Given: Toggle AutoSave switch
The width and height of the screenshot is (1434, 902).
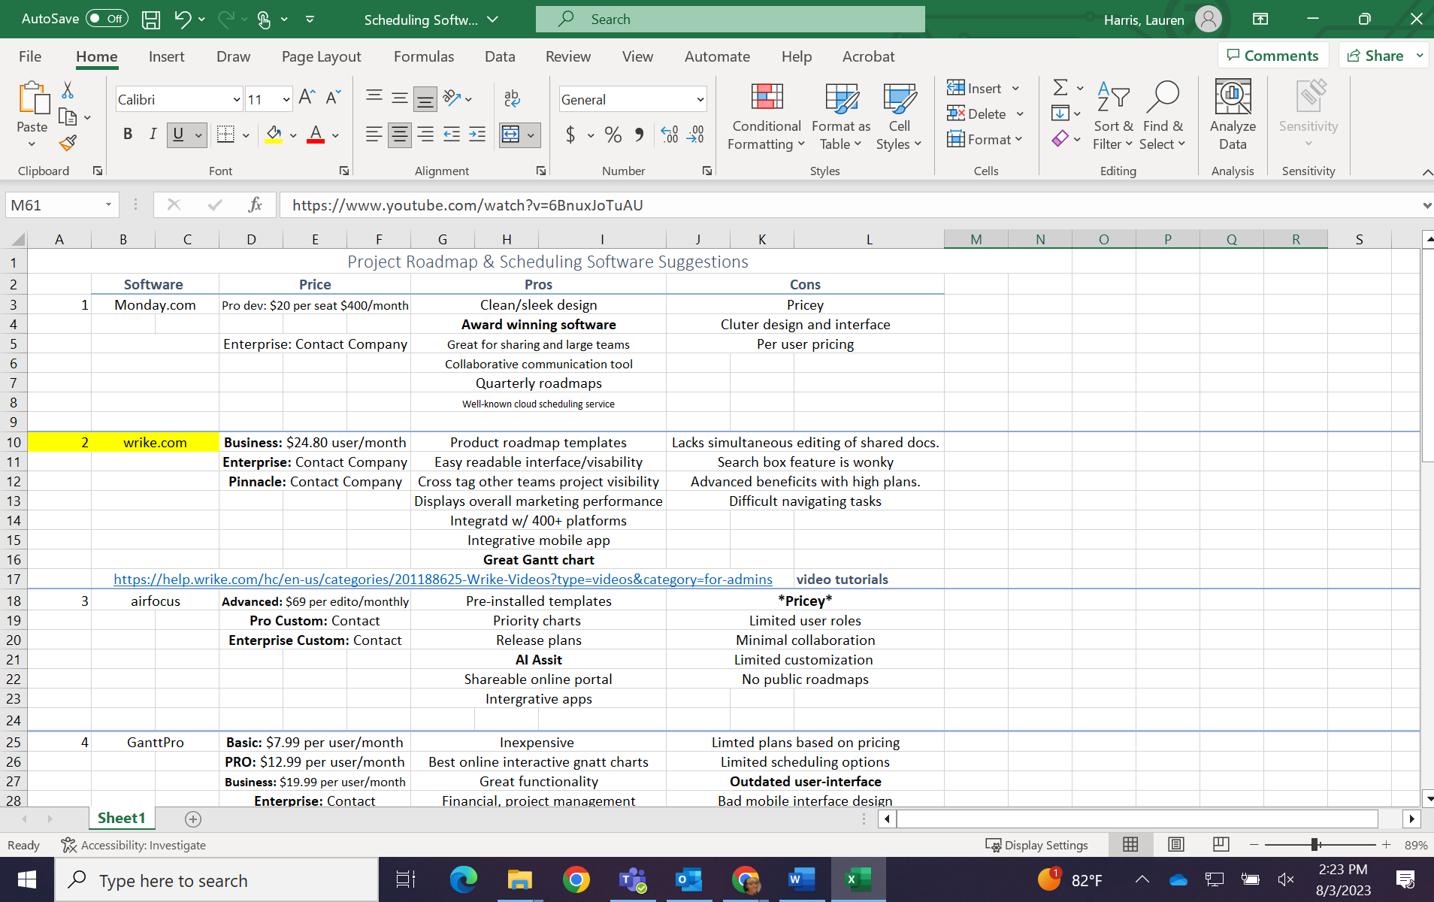Looking at the screenshot, I should [x=107, y=19].
